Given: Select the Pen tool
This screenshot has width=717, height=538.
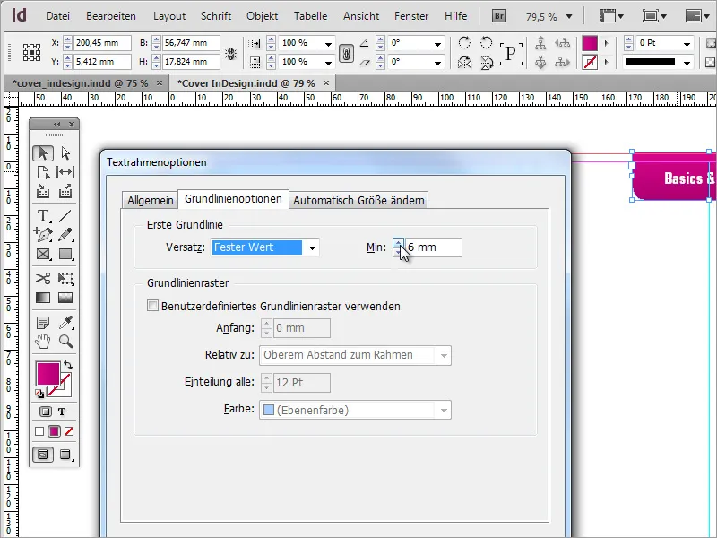Looking at the screenshot, I should 43,235.
